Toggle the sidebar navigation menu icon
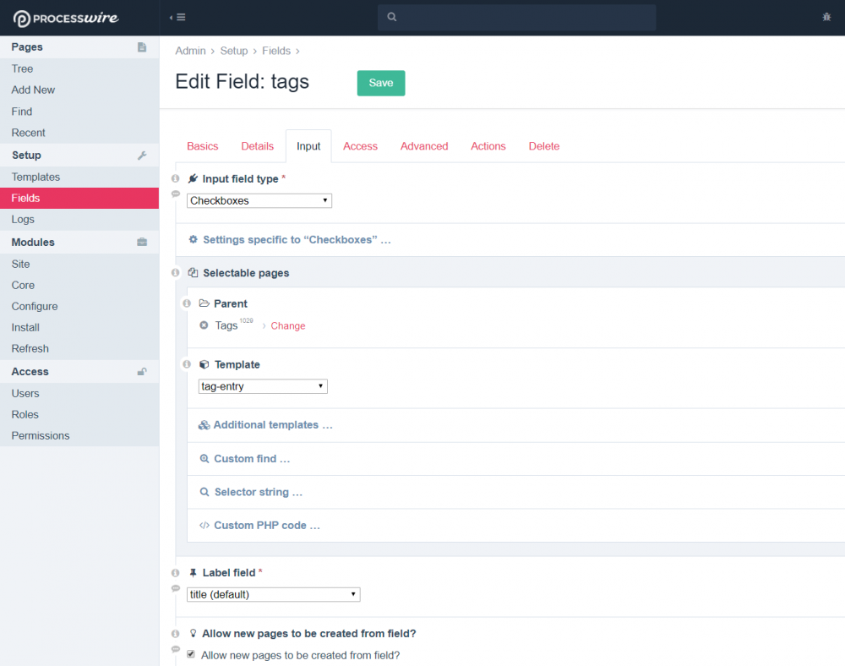Viewport: 845px width, 666px height. [177, 17]
